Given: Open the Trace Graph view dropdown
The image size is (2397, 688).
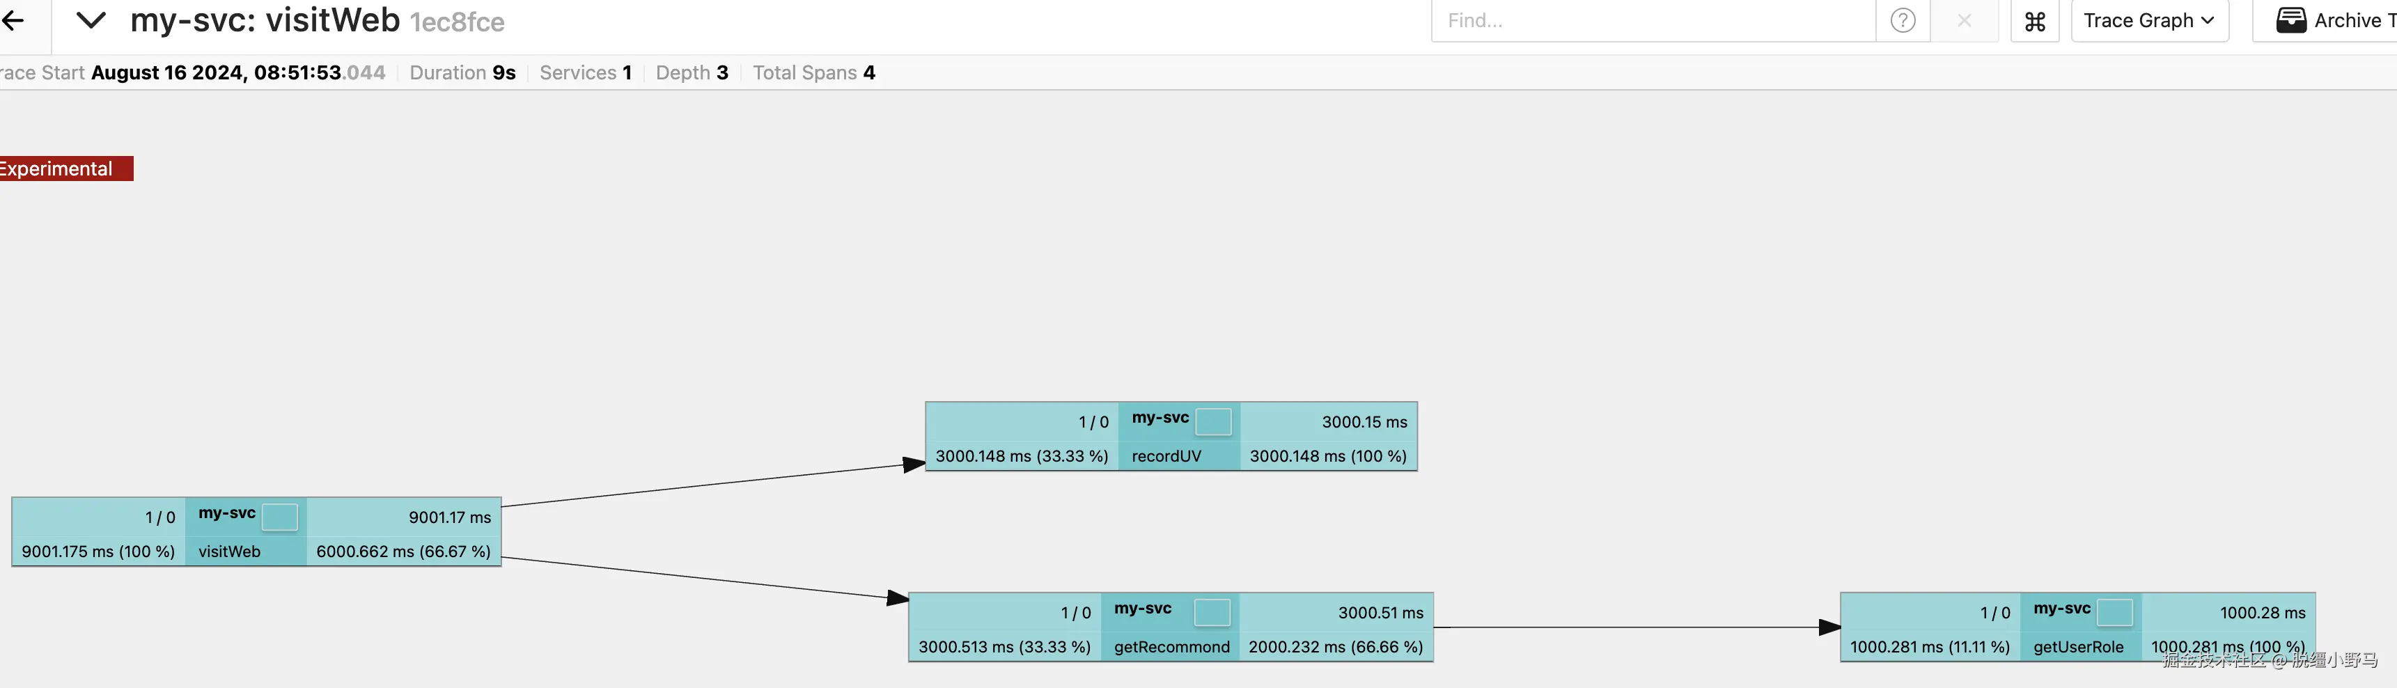Looking at the screenshot, I should coord(2148,20).
